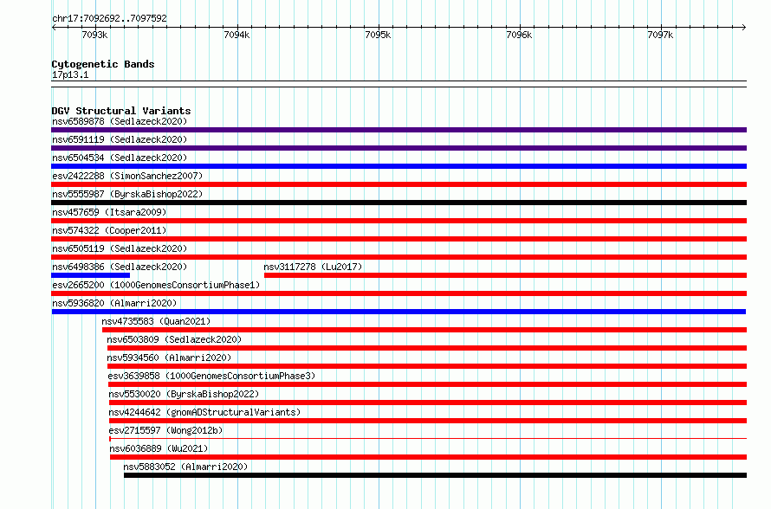The image size is (771, 509).
Task: Click the nsv6505119 (Sedlazeck2020) label
Action: 120,248
